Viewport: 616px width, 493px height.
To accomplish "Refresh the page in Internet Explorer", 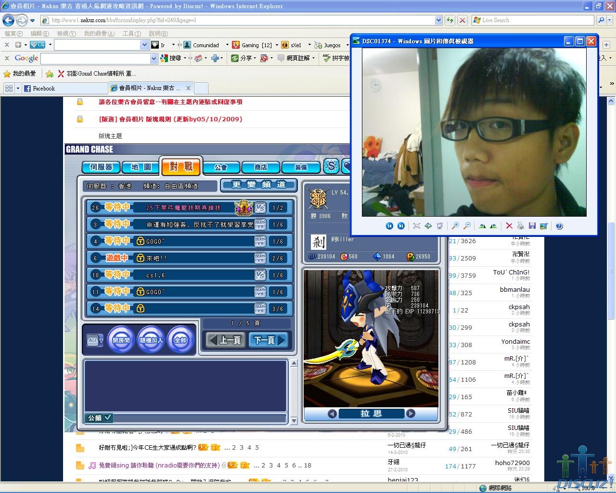I will (449, 20).
